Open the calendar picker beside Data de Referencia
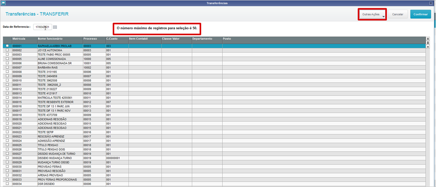The image size is (436, 187). pos(55,27)
